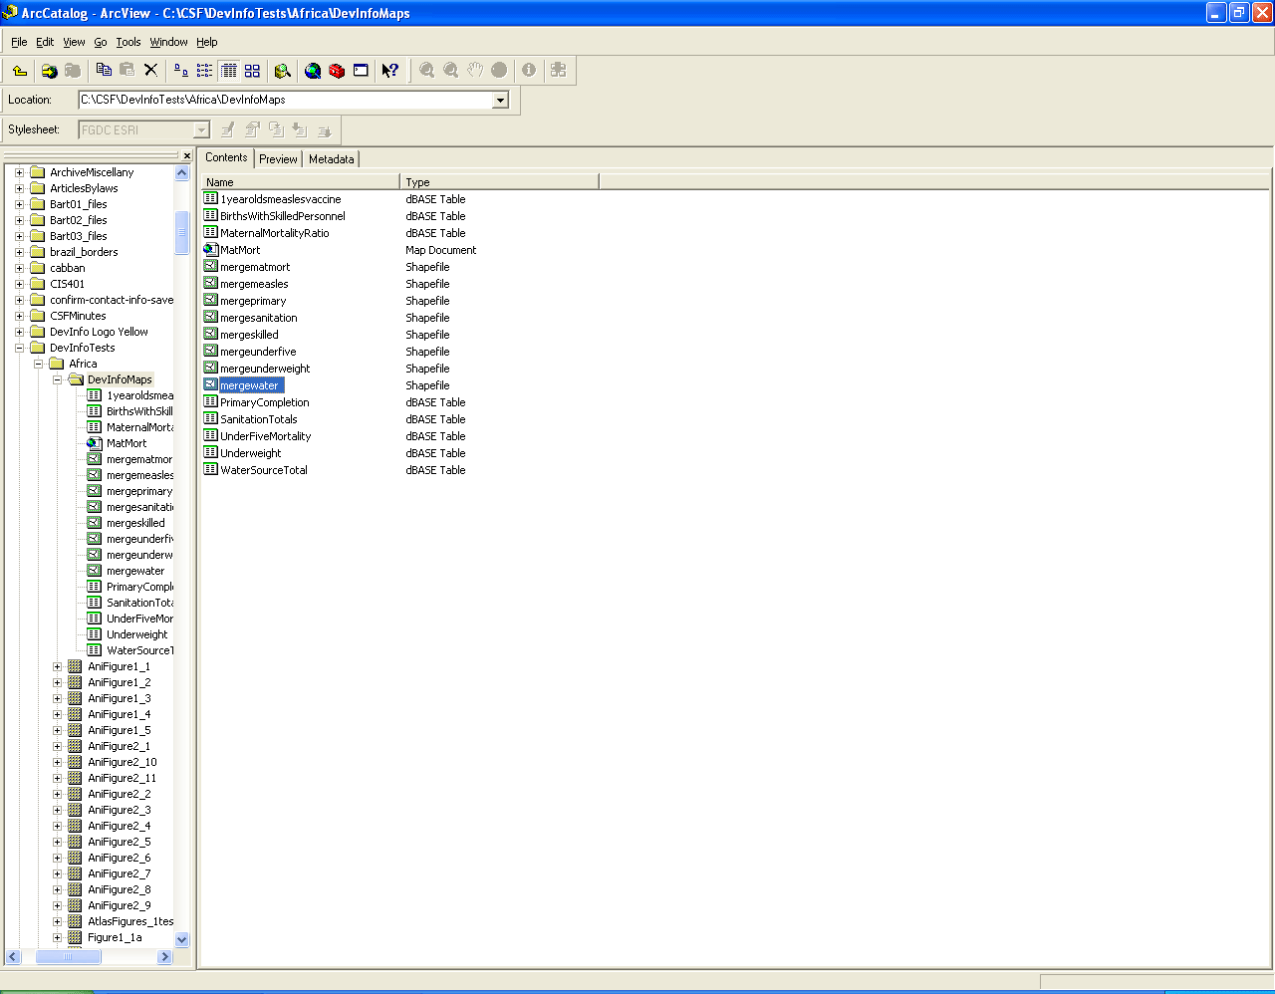Select MatMort in the catalog tree
This screenshot has width=1275, height=994.
(127, 443)
